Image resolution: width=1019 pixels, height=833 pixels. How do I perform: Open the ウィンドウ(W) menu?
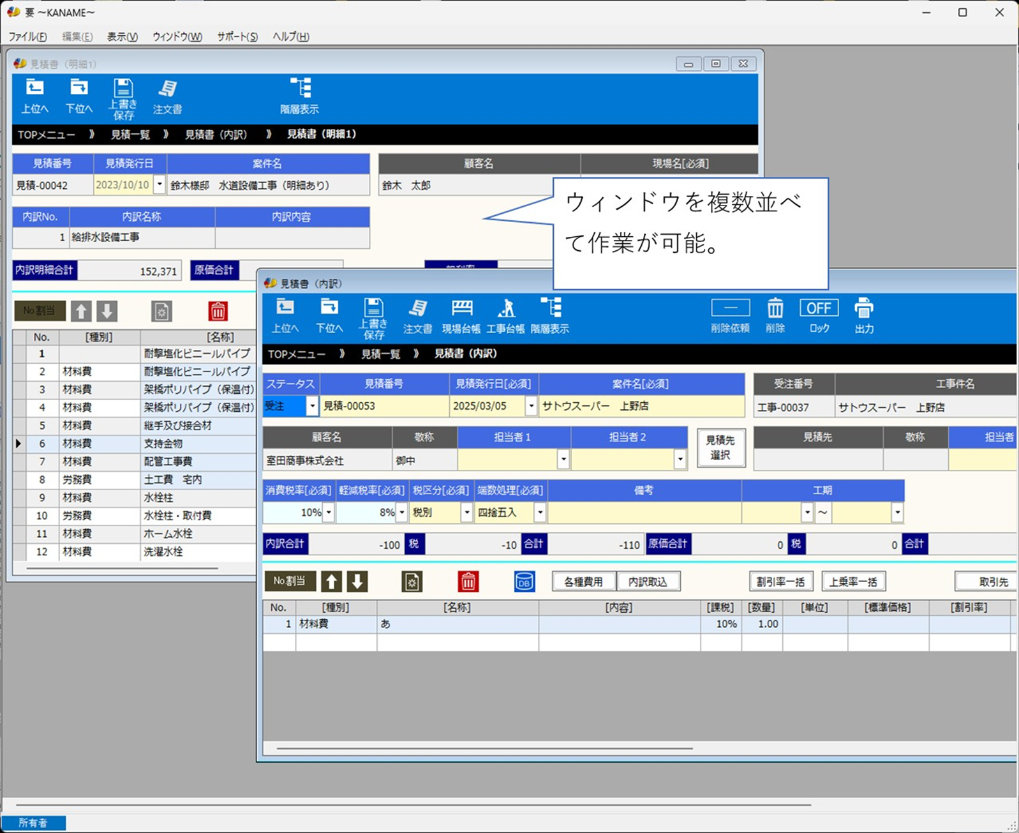click(177, 36)
